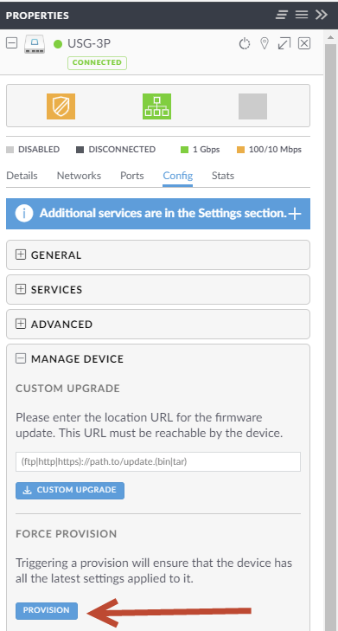The height and width of the screenshot is (631, 338).
Task: Click the green LAN network port icon
Action: pyautogui.click(x=156, y=106)
